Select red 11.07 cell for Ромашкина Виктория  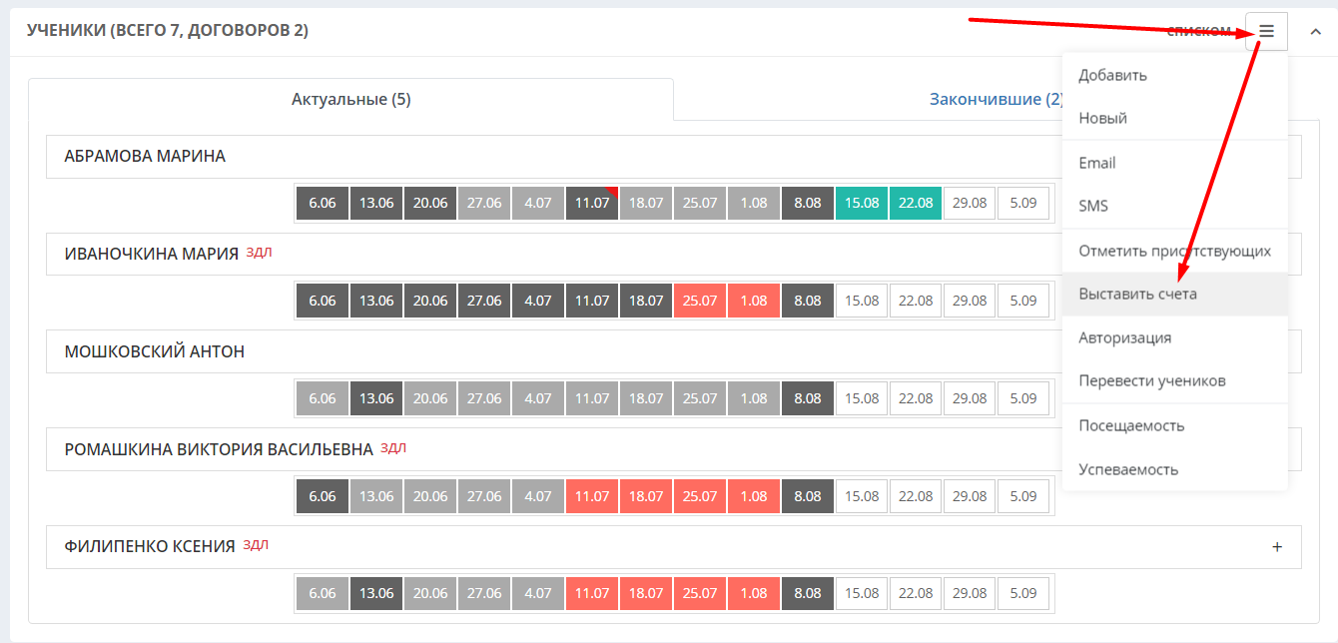[x=592, y=496]
